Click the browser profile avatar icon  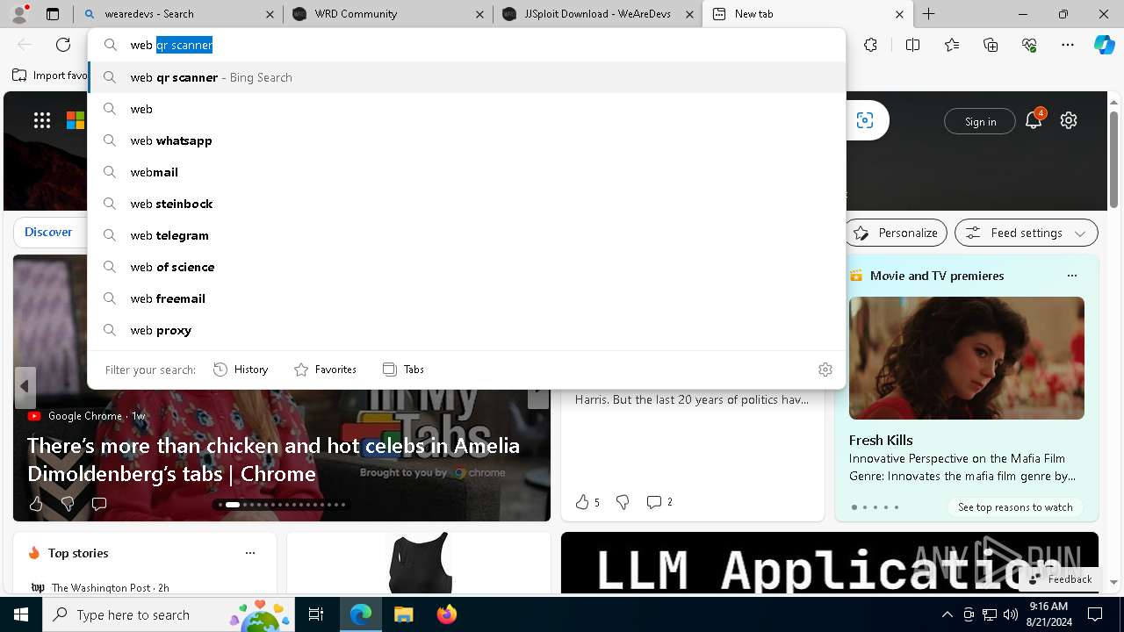coord(19,14)
